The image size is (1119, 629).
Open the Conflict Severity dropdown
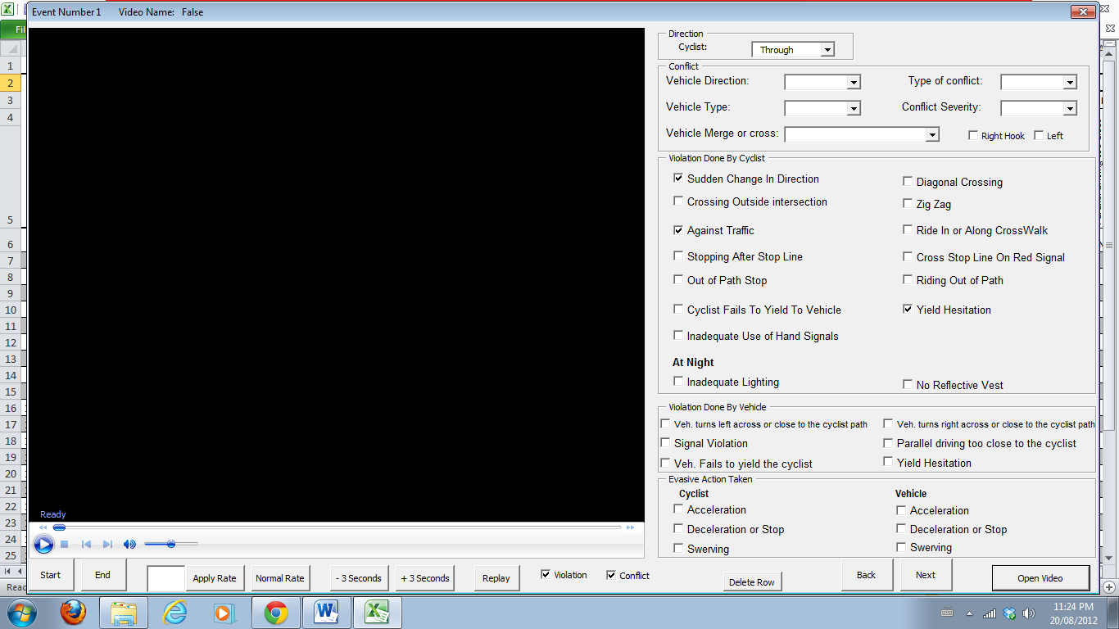point(1070,108)
